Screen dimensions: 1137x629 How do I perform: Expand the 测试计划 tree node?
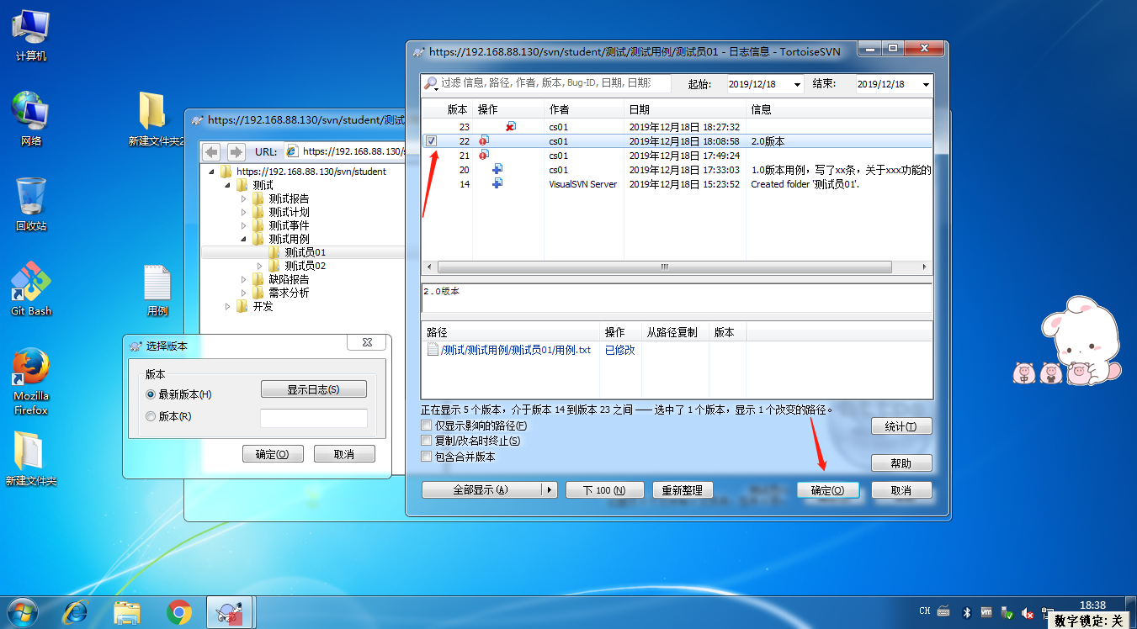pos(244,213)
